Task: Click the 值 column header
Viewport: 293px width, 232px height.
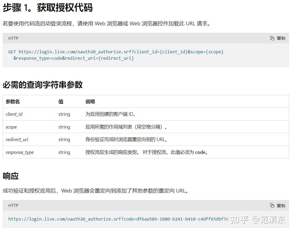Action: (x=60, y=102)
